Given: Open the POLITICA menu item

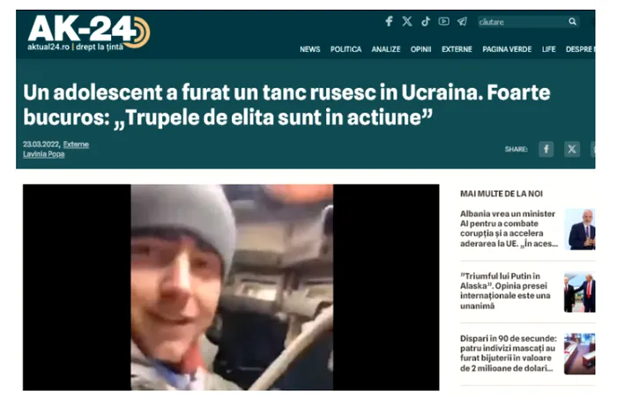Looking at the screenshot, I should [346, 49].
